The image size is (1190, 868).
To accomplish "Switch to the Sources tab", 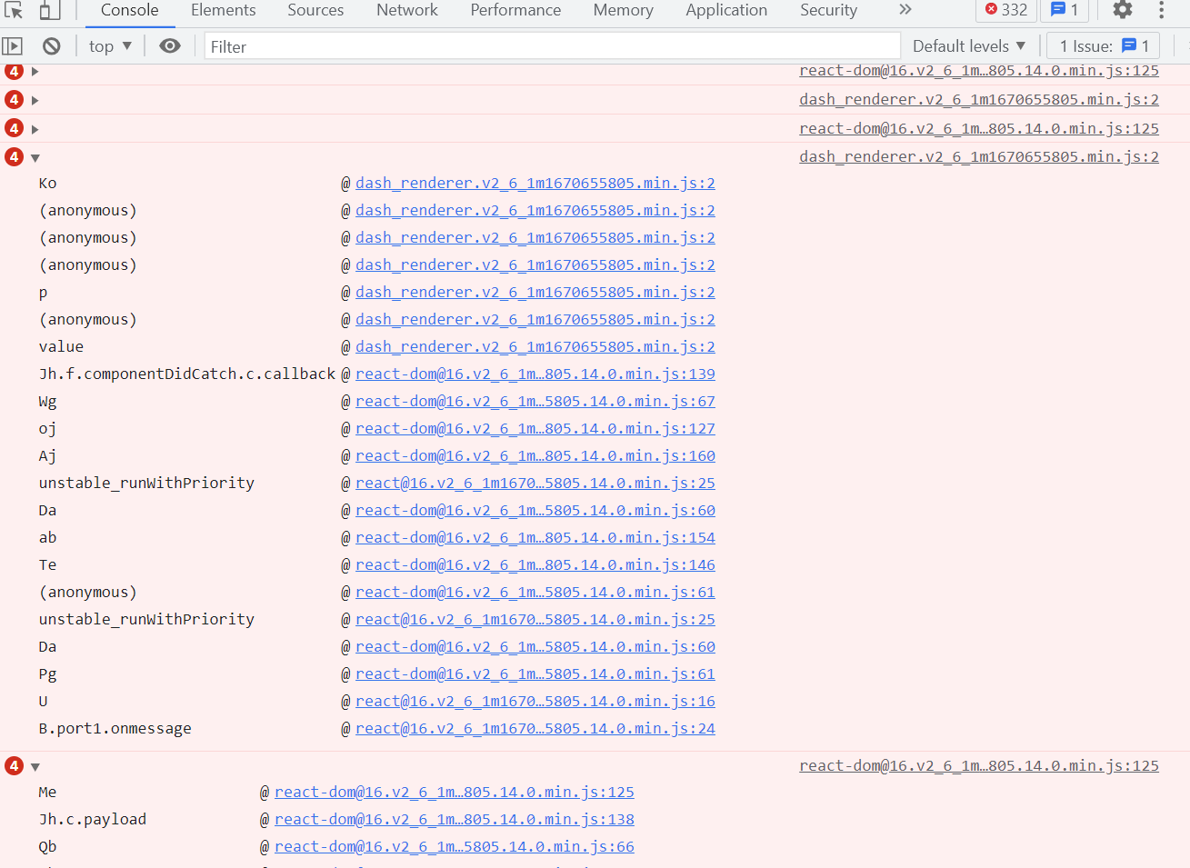I will (x=315, y=10).
